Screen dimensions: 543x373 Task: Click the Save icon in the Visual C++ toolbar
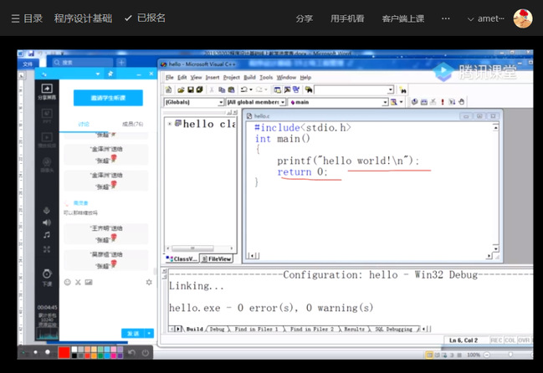click(190, 89)
